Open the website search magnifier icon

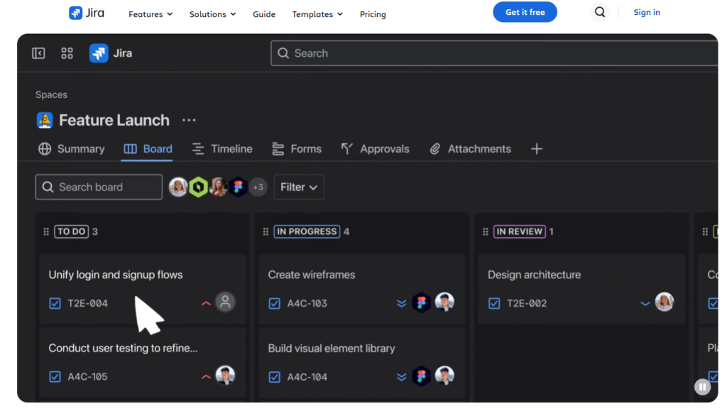click(x=599, y=12)
